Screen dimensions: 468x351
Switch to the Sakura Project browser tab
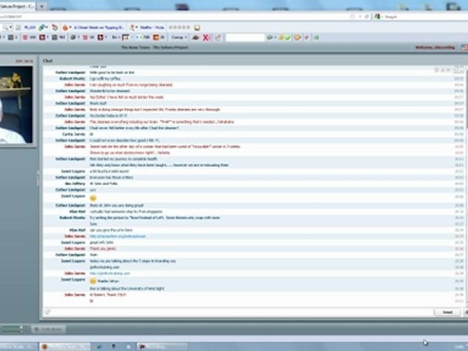pos(18,6)
